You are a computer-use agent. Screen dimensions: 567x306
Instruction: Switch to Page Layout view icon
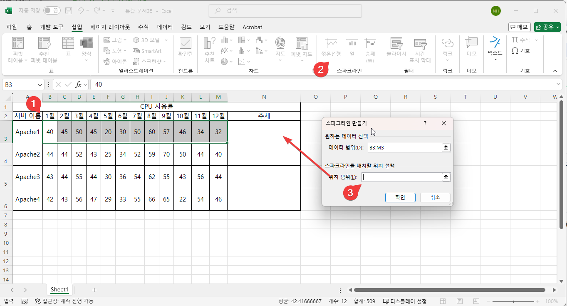pos(459,301)
